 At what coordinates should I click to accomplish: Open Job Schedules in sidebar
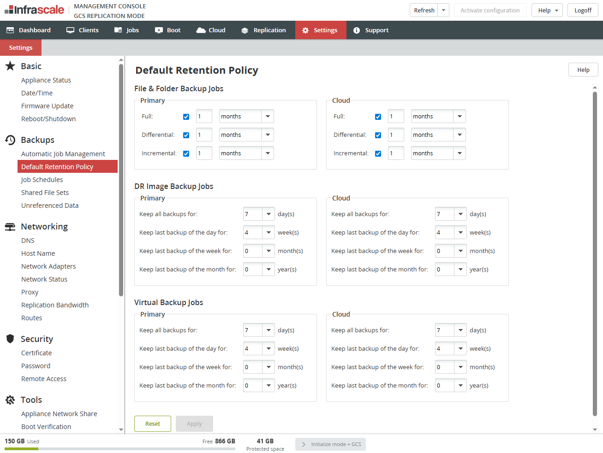42,180
